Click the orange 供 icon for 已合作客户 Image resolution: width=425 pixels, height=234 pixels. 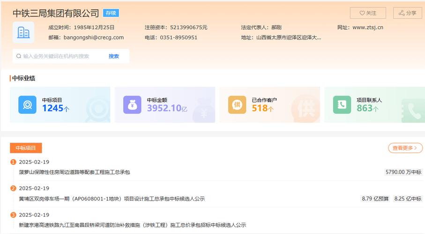pos(237,104)
